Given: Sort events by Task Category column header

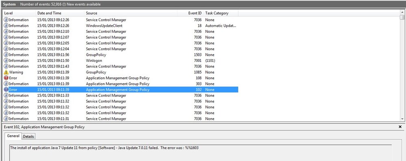Looking at the screenshot, I should (220, 13).
